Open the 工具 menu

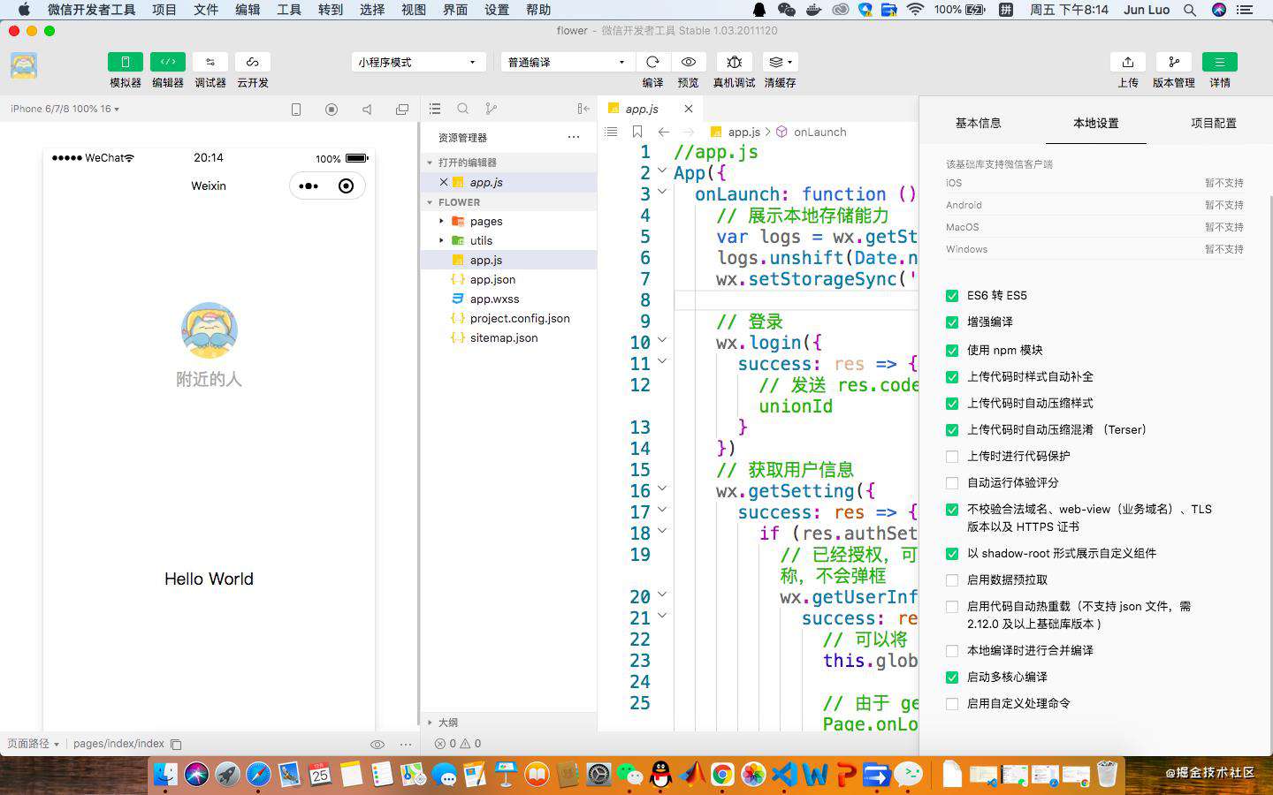point(289,10)
